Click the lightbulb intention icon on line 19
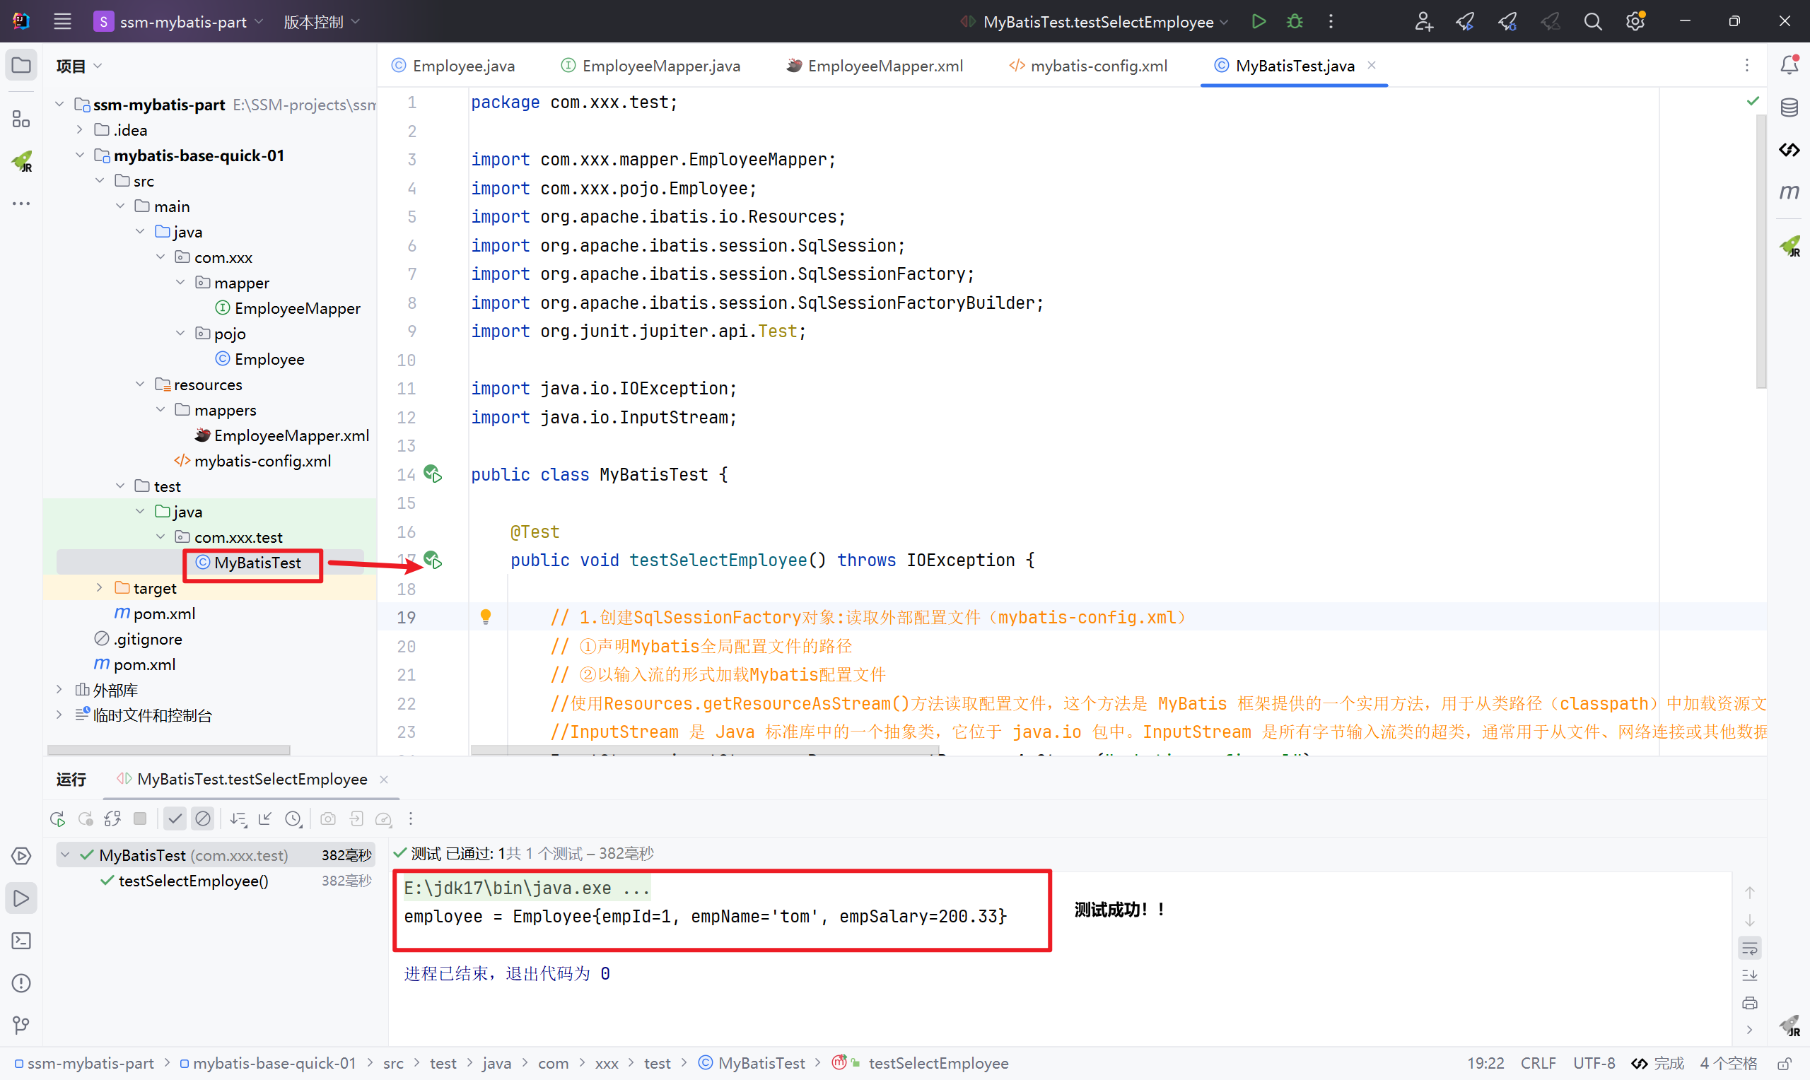 click(486, 617)
